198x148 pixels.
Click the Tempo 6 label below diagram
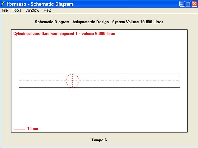coord(99,140)
